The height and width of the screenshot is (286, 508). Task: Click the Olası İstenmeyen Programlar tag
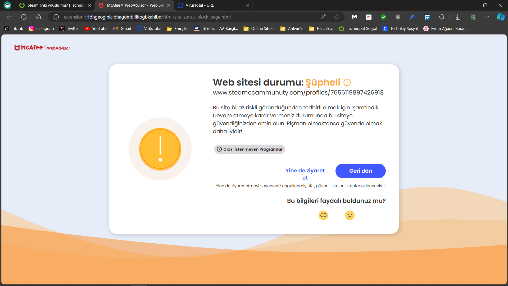tap(250, 149)
